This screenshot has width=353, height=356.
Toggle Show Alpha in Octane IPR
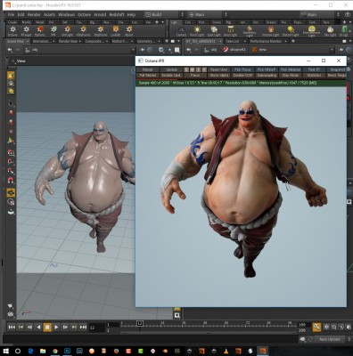point(219,76)
